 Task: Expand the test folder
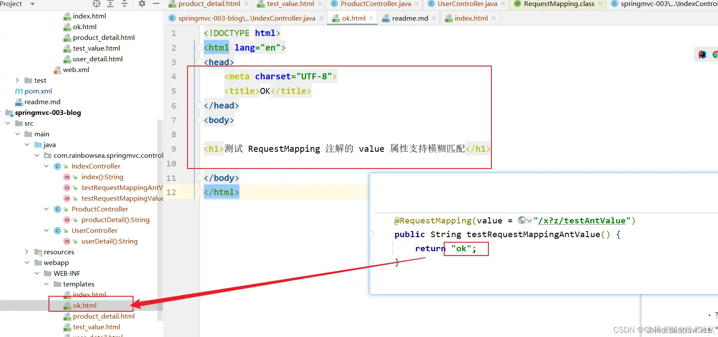coord(17,81)
